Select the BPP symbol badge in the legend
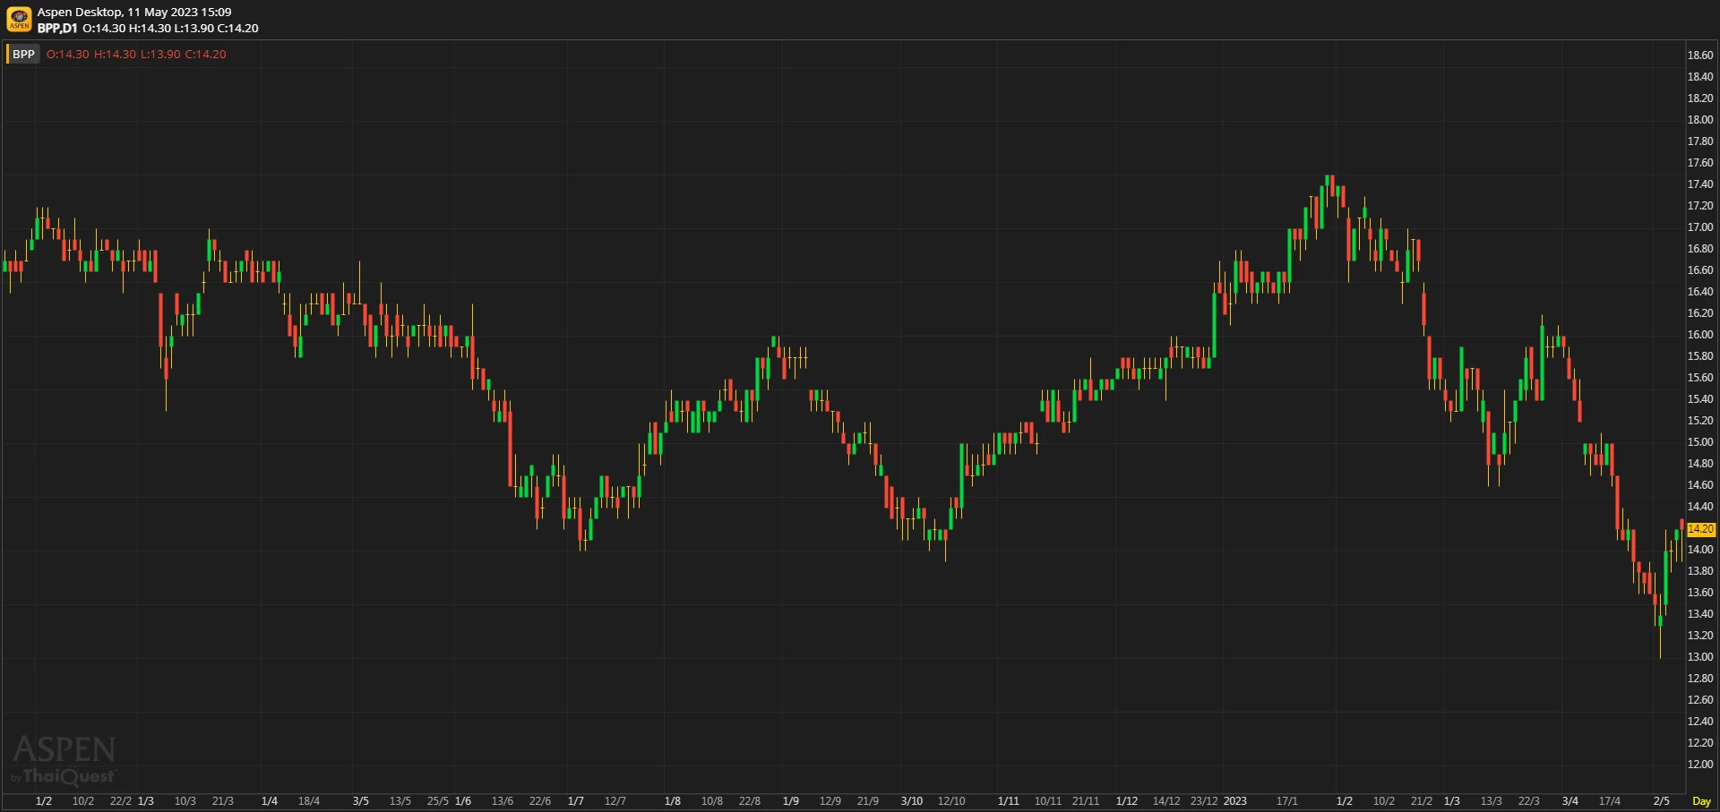The image size is (1720, 812). [23, 55]
